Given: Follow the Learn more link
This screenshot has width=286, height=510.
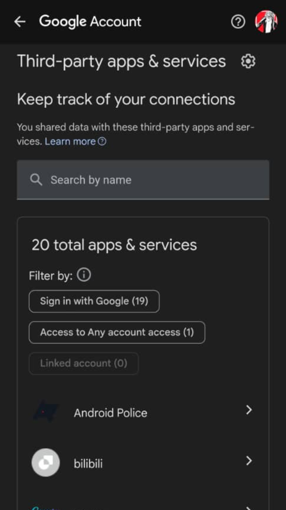Looking at the screenshot, I should pyautogui.click(x=70, y=142).
